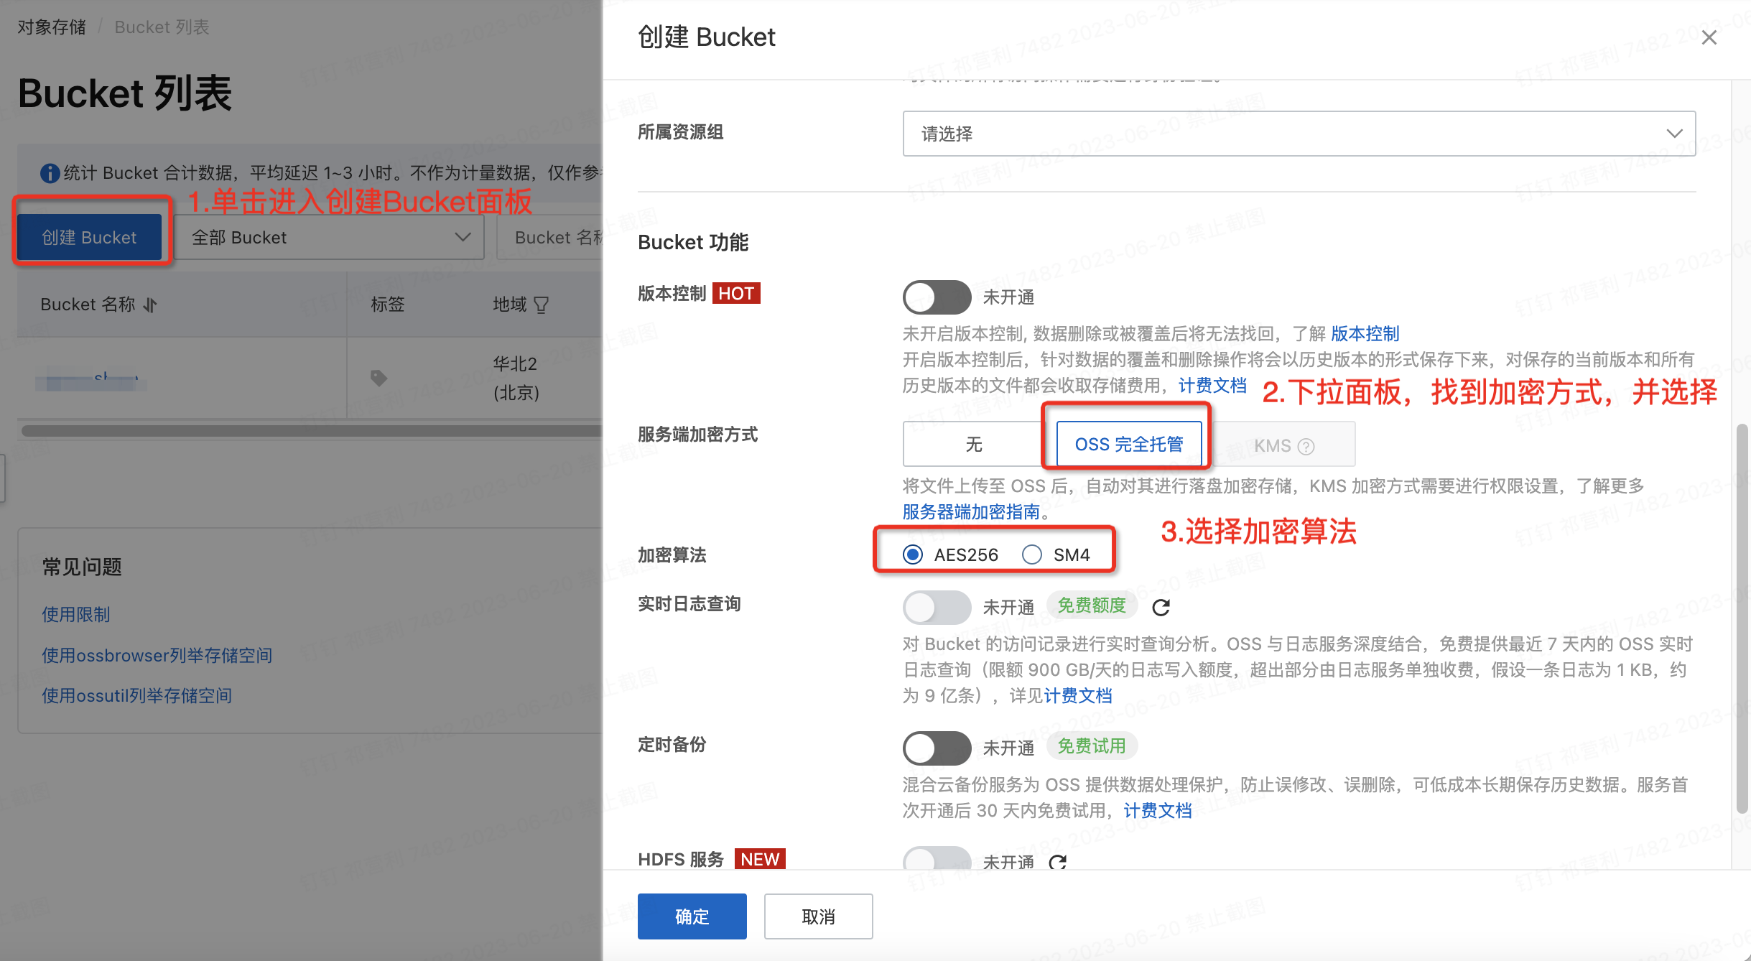1751x961 pixels.
Task: Click the Bucket 名称 sort arrows icon
Action: click(150, 305)
